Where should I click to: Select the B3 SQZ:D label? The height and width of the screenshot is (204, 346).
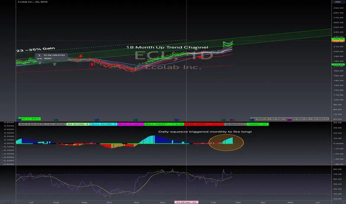coord(320,119)
